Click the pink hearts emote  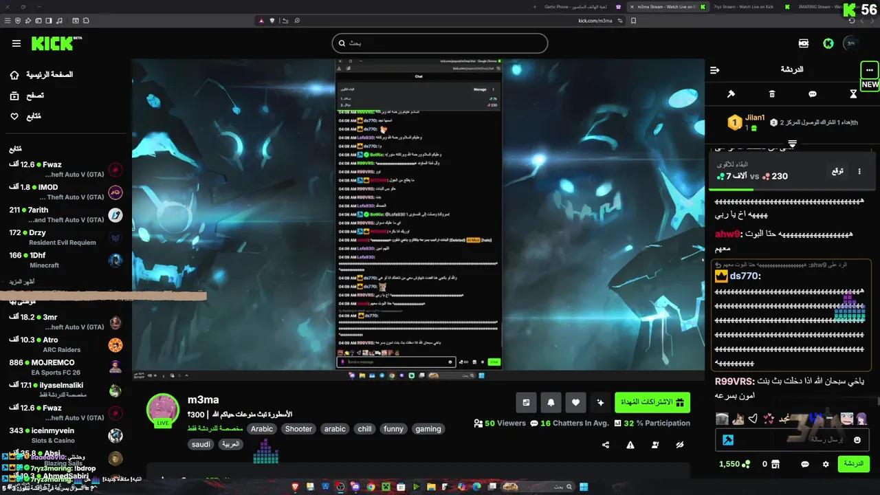pyautogui.click(x=769, y=419)
